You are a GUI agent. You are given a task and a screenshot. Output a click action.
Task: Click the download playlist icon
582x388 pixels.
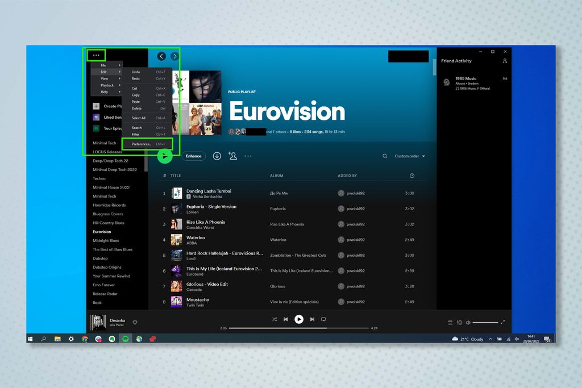coord(217,156)
